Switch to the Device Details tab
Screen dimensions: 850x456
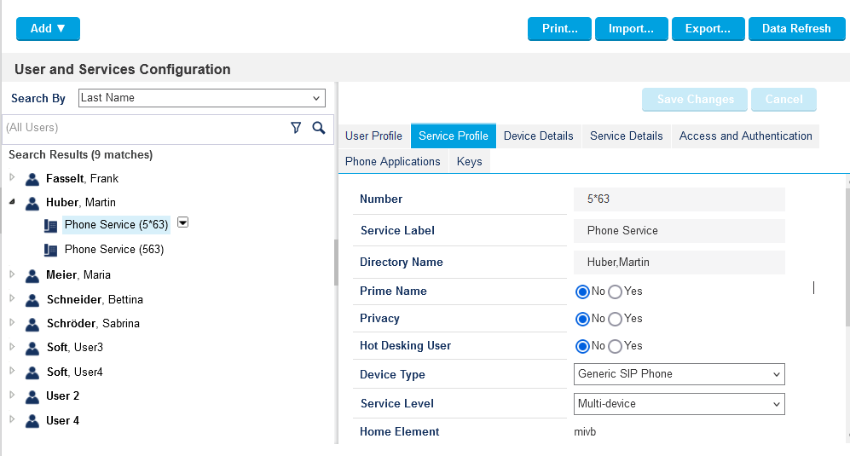(538, 136)
